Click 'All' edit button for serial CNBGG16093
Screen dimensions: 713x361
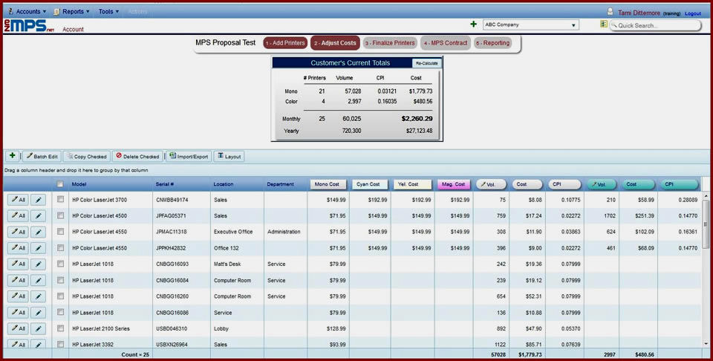18,264
